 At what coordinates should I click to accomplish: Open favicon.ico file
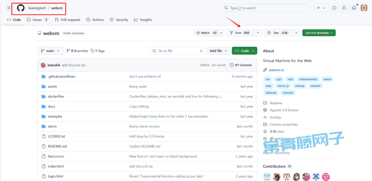tap(56, 156)
